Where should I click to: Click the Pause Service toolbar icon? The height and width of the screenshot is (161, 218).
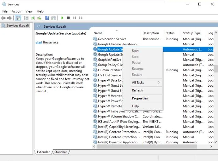tap(75, 18)
